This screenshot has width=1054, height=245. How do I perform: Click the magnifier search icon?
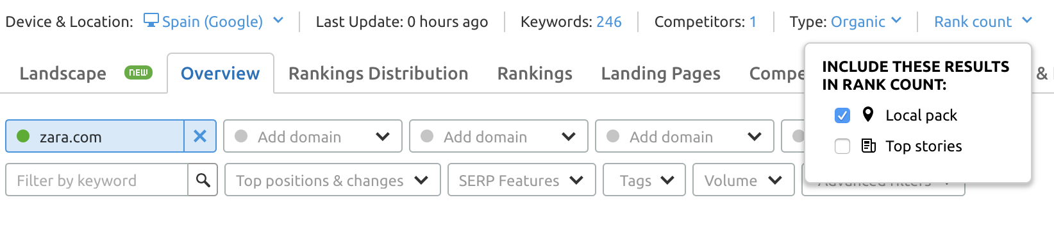203,180
